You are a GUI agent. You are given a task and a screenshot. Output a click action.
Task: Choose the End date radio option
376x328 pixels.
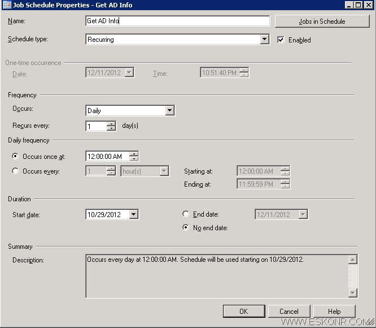tap(186, 214)
